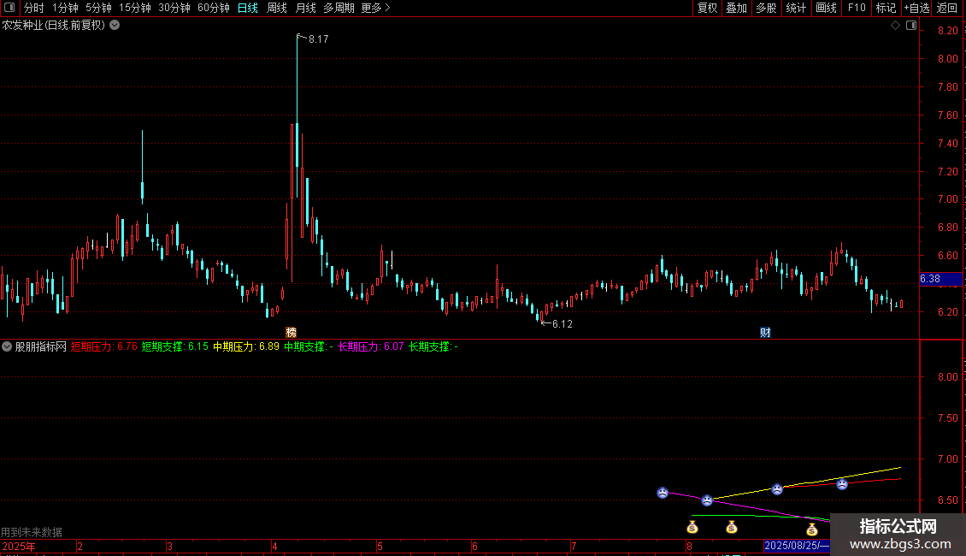Click the 长期支撑 label
The image size is (966, 556).
pos(433,346)
